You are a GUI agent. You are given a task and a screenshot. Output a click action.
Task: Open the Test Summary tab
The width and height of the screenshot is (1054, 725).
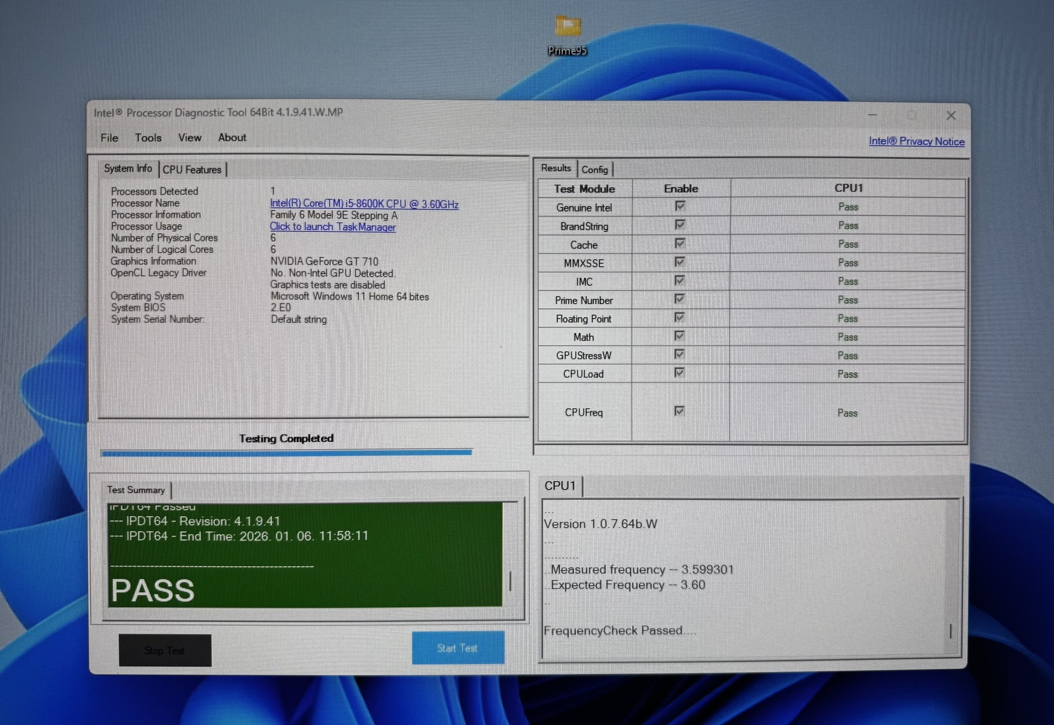(x=136, y=490)
